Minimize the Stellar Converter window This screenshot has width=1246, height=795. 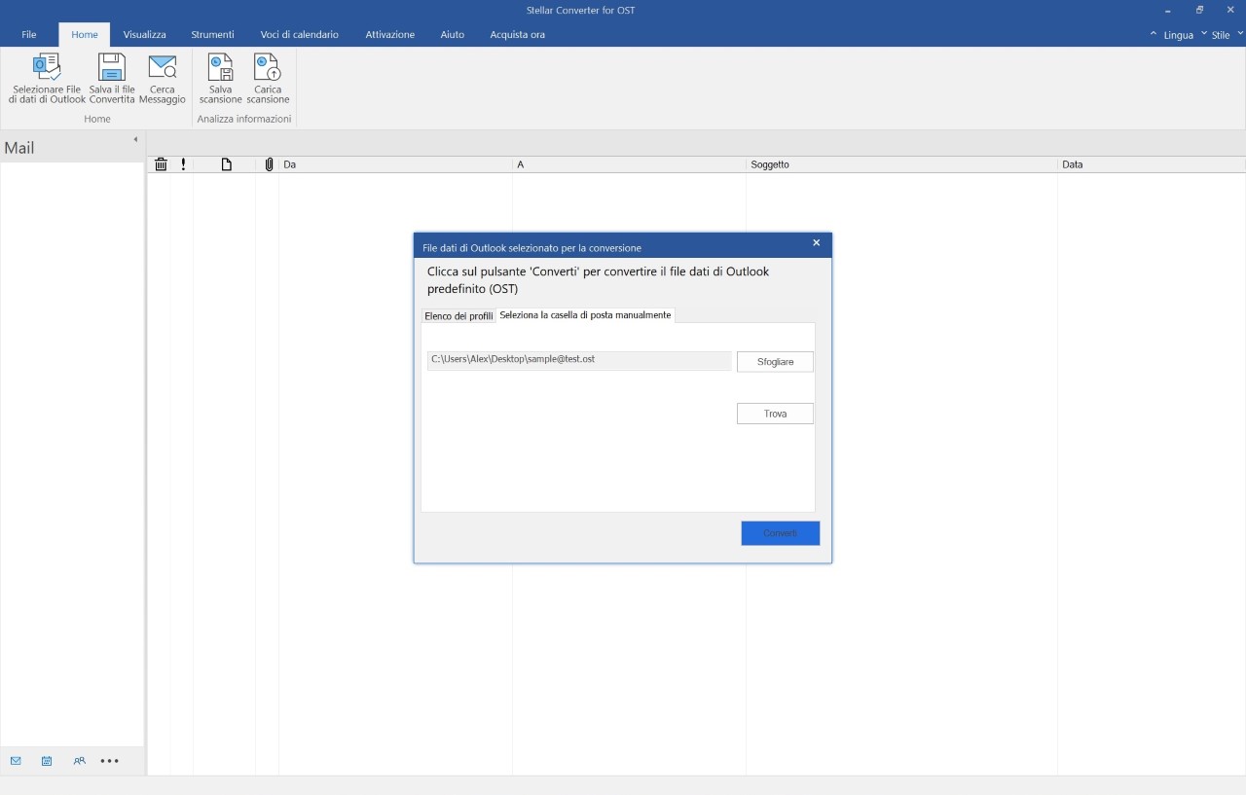[1167, 10]
